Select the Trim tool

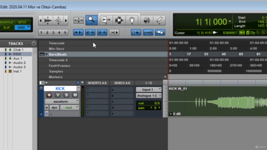(106, 20)
